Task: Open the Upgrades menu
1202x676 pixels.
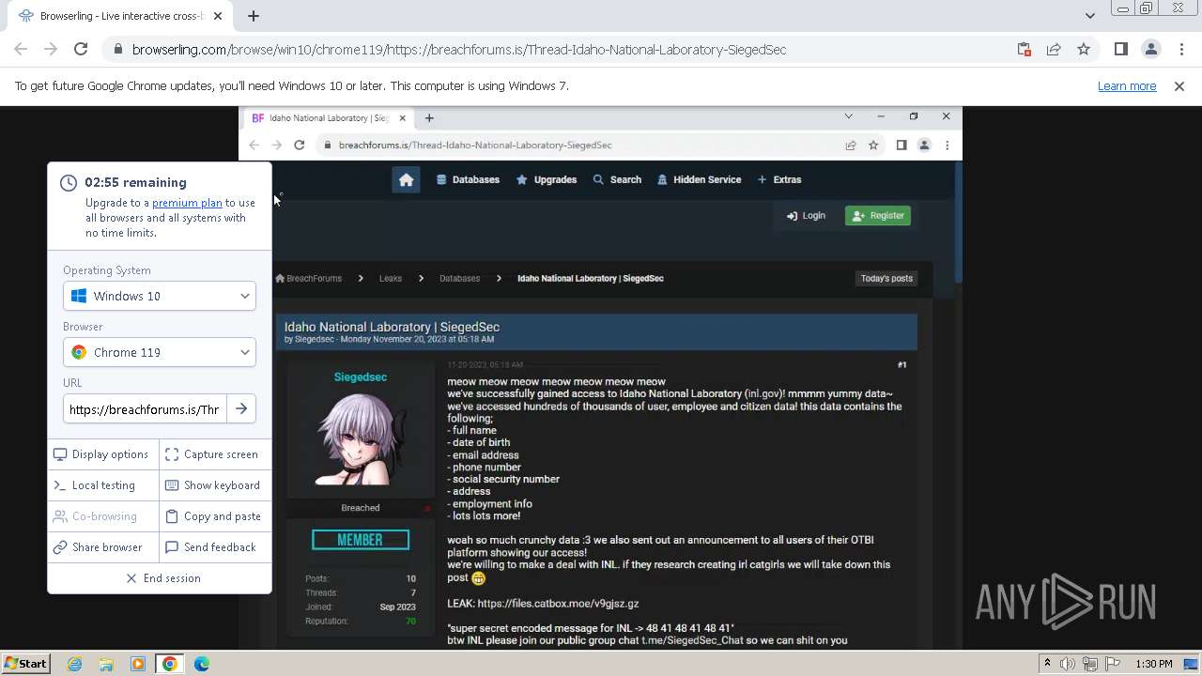Action: (x=547, y=180)
